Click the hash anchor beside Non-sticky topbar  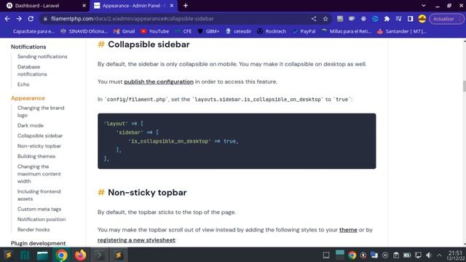click(101, 192)
